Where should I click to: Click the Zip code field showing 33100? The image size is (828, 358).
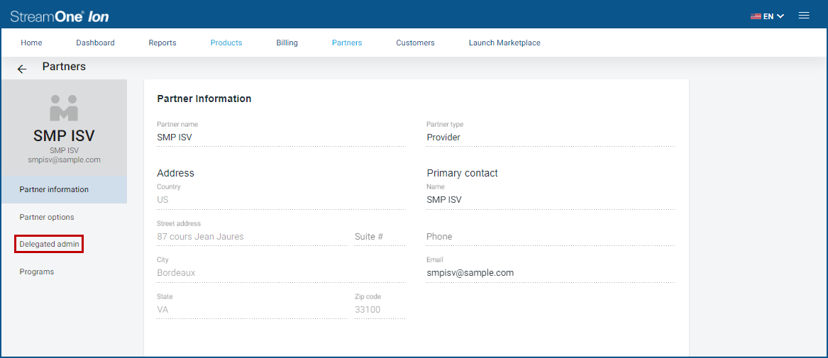pos(380,310)
